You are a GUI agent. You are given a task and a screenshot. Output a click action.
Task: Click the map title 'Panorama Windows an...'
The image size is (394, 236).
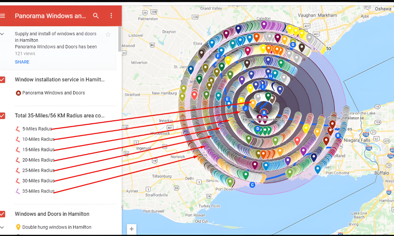click(50, 16)
